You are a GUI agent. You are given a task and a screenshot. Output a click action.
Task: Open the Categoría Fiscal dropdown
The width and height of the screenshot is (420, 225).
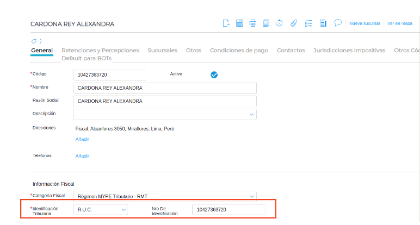click(252, 196)
